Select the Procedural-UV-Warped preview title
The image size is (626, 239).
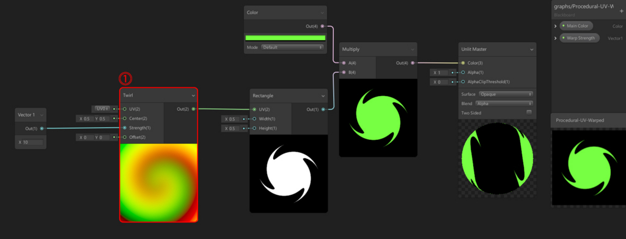pyautogui.click(x=580, y=120)
